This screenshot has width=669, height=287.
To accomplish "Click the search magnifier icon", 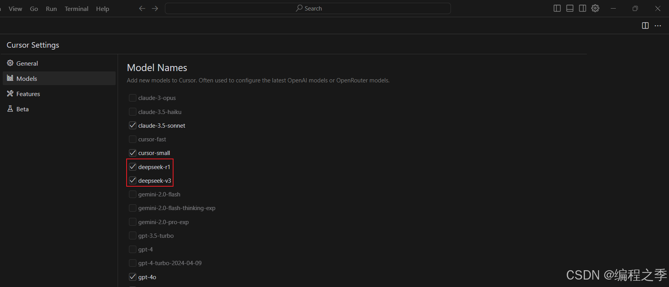I will [x=299, y=8].
